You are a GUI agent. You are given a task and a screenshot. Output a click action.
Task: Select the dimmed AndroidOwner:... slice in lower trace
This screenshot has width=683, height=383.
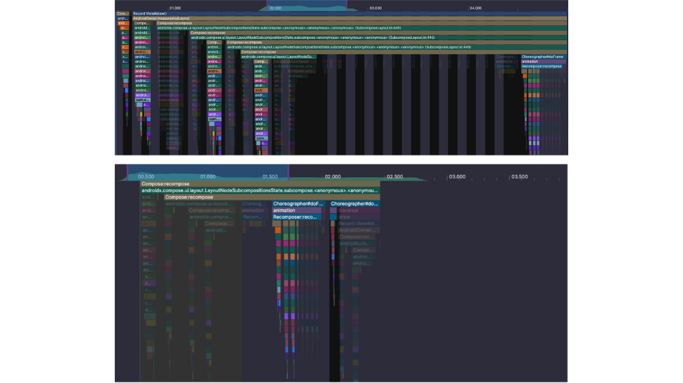pos(358,230)
